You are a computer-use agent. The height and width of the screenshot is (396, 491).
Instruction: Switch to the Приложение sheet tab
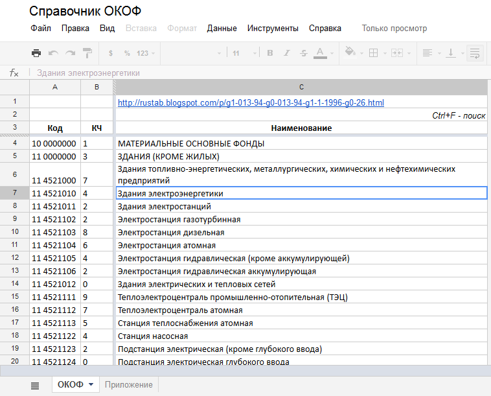pos(129,384)
